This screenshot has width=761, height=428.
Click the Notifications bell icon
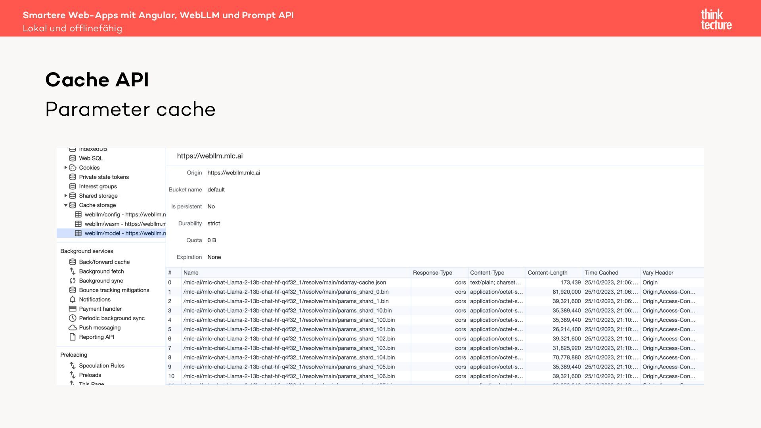pyautogui.click(x=73, y=300)
